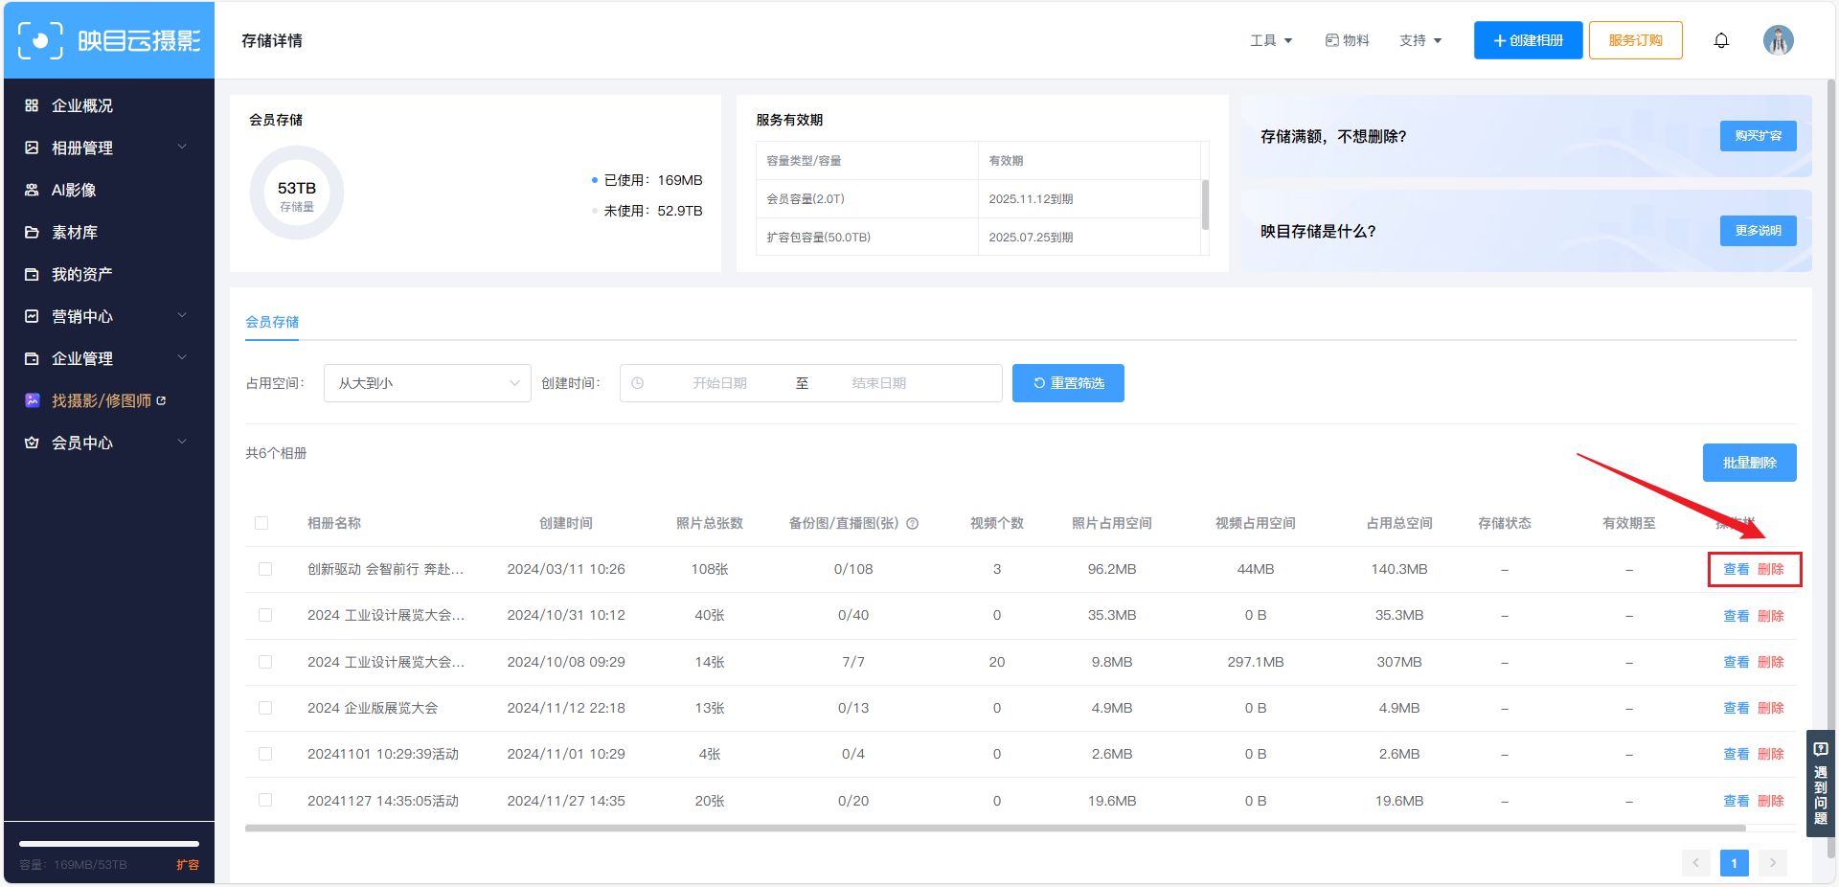Check the box for album created 2024/10/31 10:12
1839x887 pixels.
pos(265,615)
